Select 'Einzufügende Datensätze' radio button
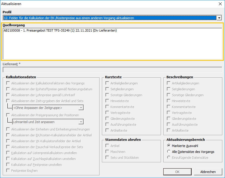Screen dimensions: 225x178 pos(169,158)
